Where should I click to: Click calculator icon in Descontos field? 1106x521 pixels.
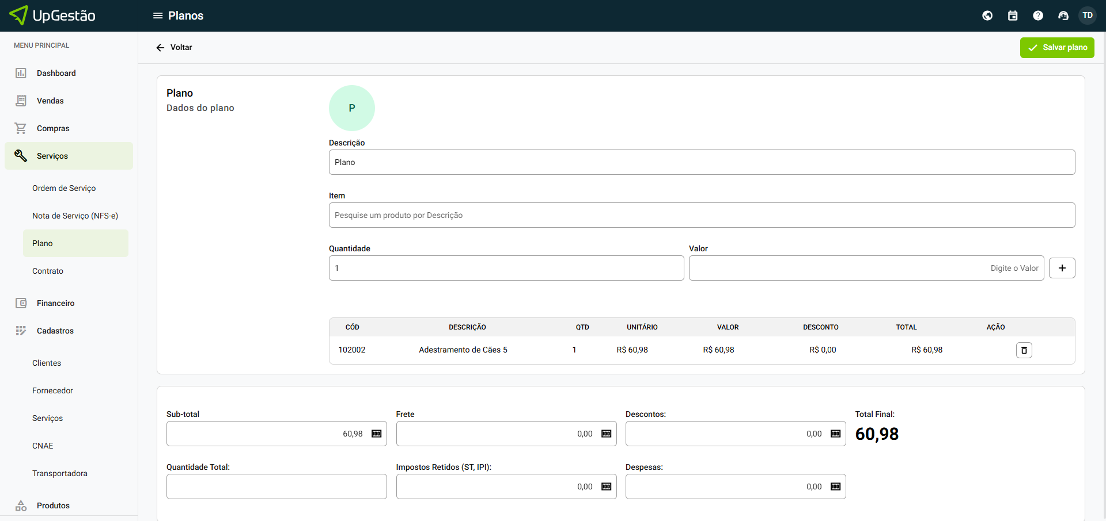coord(835,434)
